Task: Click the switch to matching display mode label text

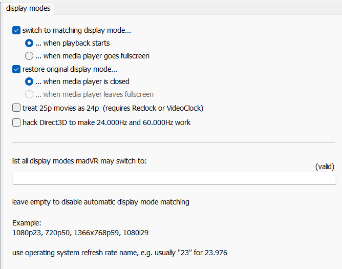Action: tap(77, 30)
